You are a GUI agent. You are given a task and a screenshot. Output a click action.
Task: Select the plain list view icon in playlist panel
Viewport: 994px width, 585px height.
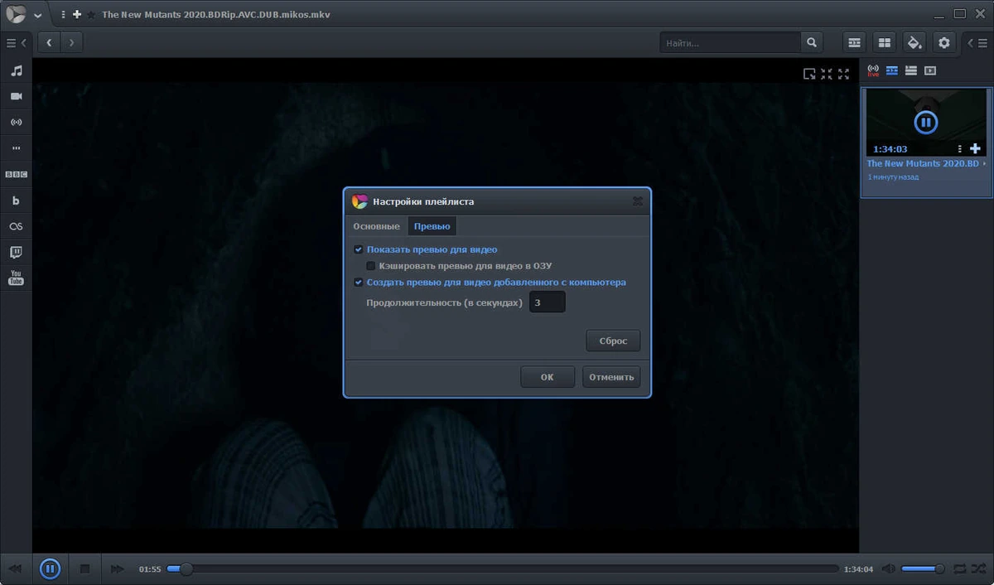[910, 71]
